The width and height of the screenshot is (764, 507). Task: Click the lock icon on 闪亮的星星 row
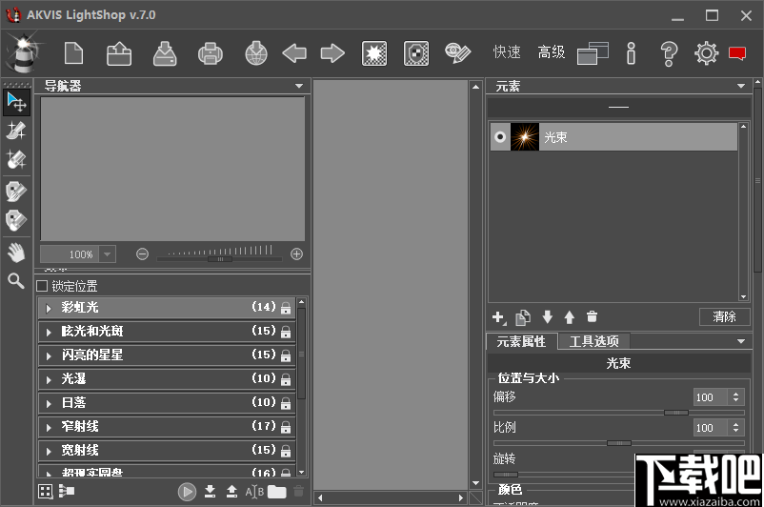(286, 355)
